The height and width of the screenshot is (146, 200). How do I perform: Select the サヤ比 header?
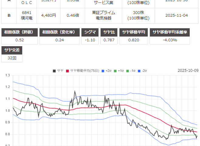109,32
